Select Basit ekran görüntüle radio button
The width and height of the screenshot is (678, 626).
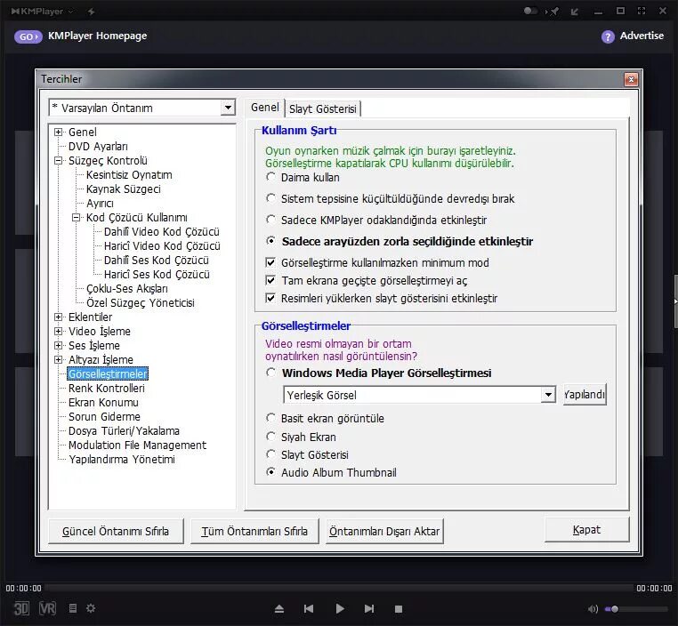click(x=270, y=418)
